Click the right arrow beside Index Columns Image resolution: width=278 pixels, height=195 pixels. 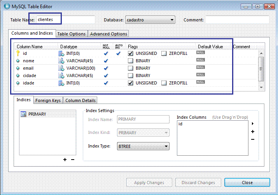tap(253, 123)
